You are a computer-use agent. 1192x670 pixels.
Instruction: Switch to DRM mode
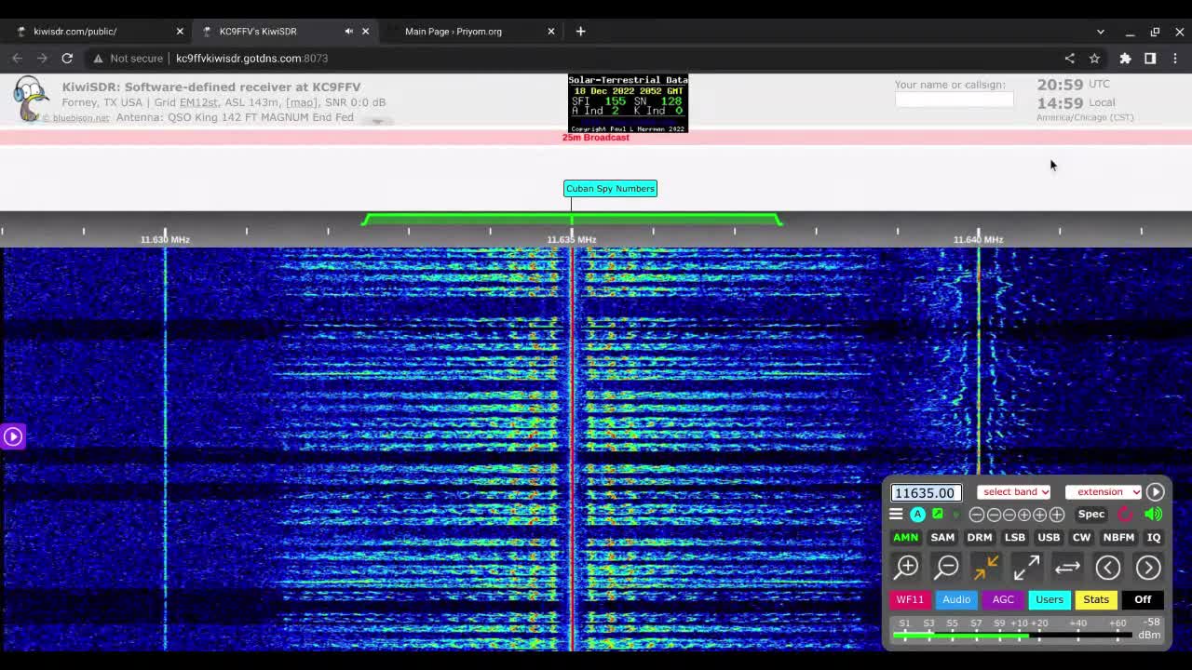tap(979, 537)
